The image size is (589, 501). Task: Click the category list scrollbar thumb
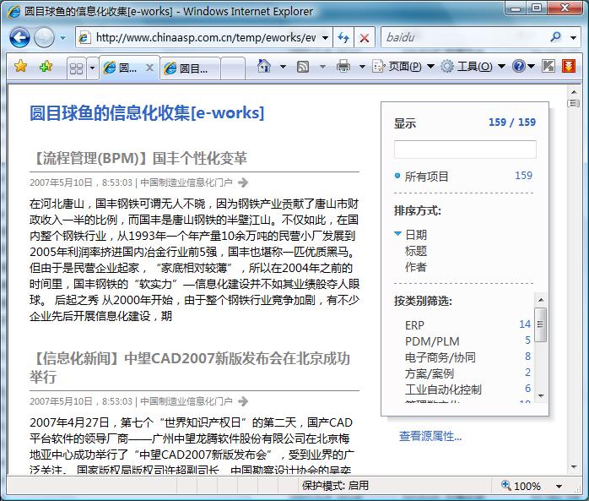[541, 324]
